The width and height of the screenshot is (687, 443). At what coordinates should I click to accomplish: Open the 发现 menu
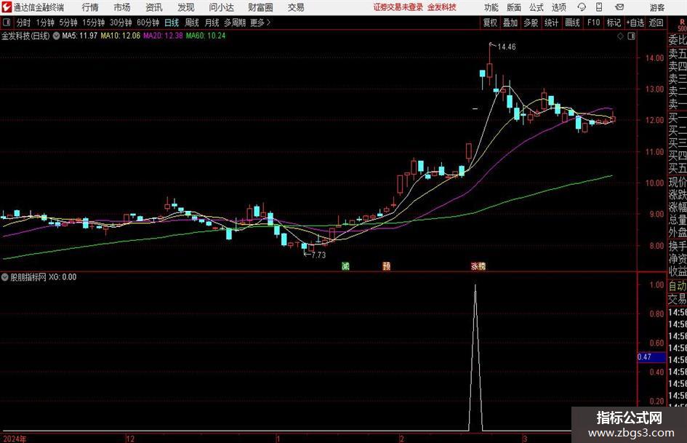(x=186, y=7)
